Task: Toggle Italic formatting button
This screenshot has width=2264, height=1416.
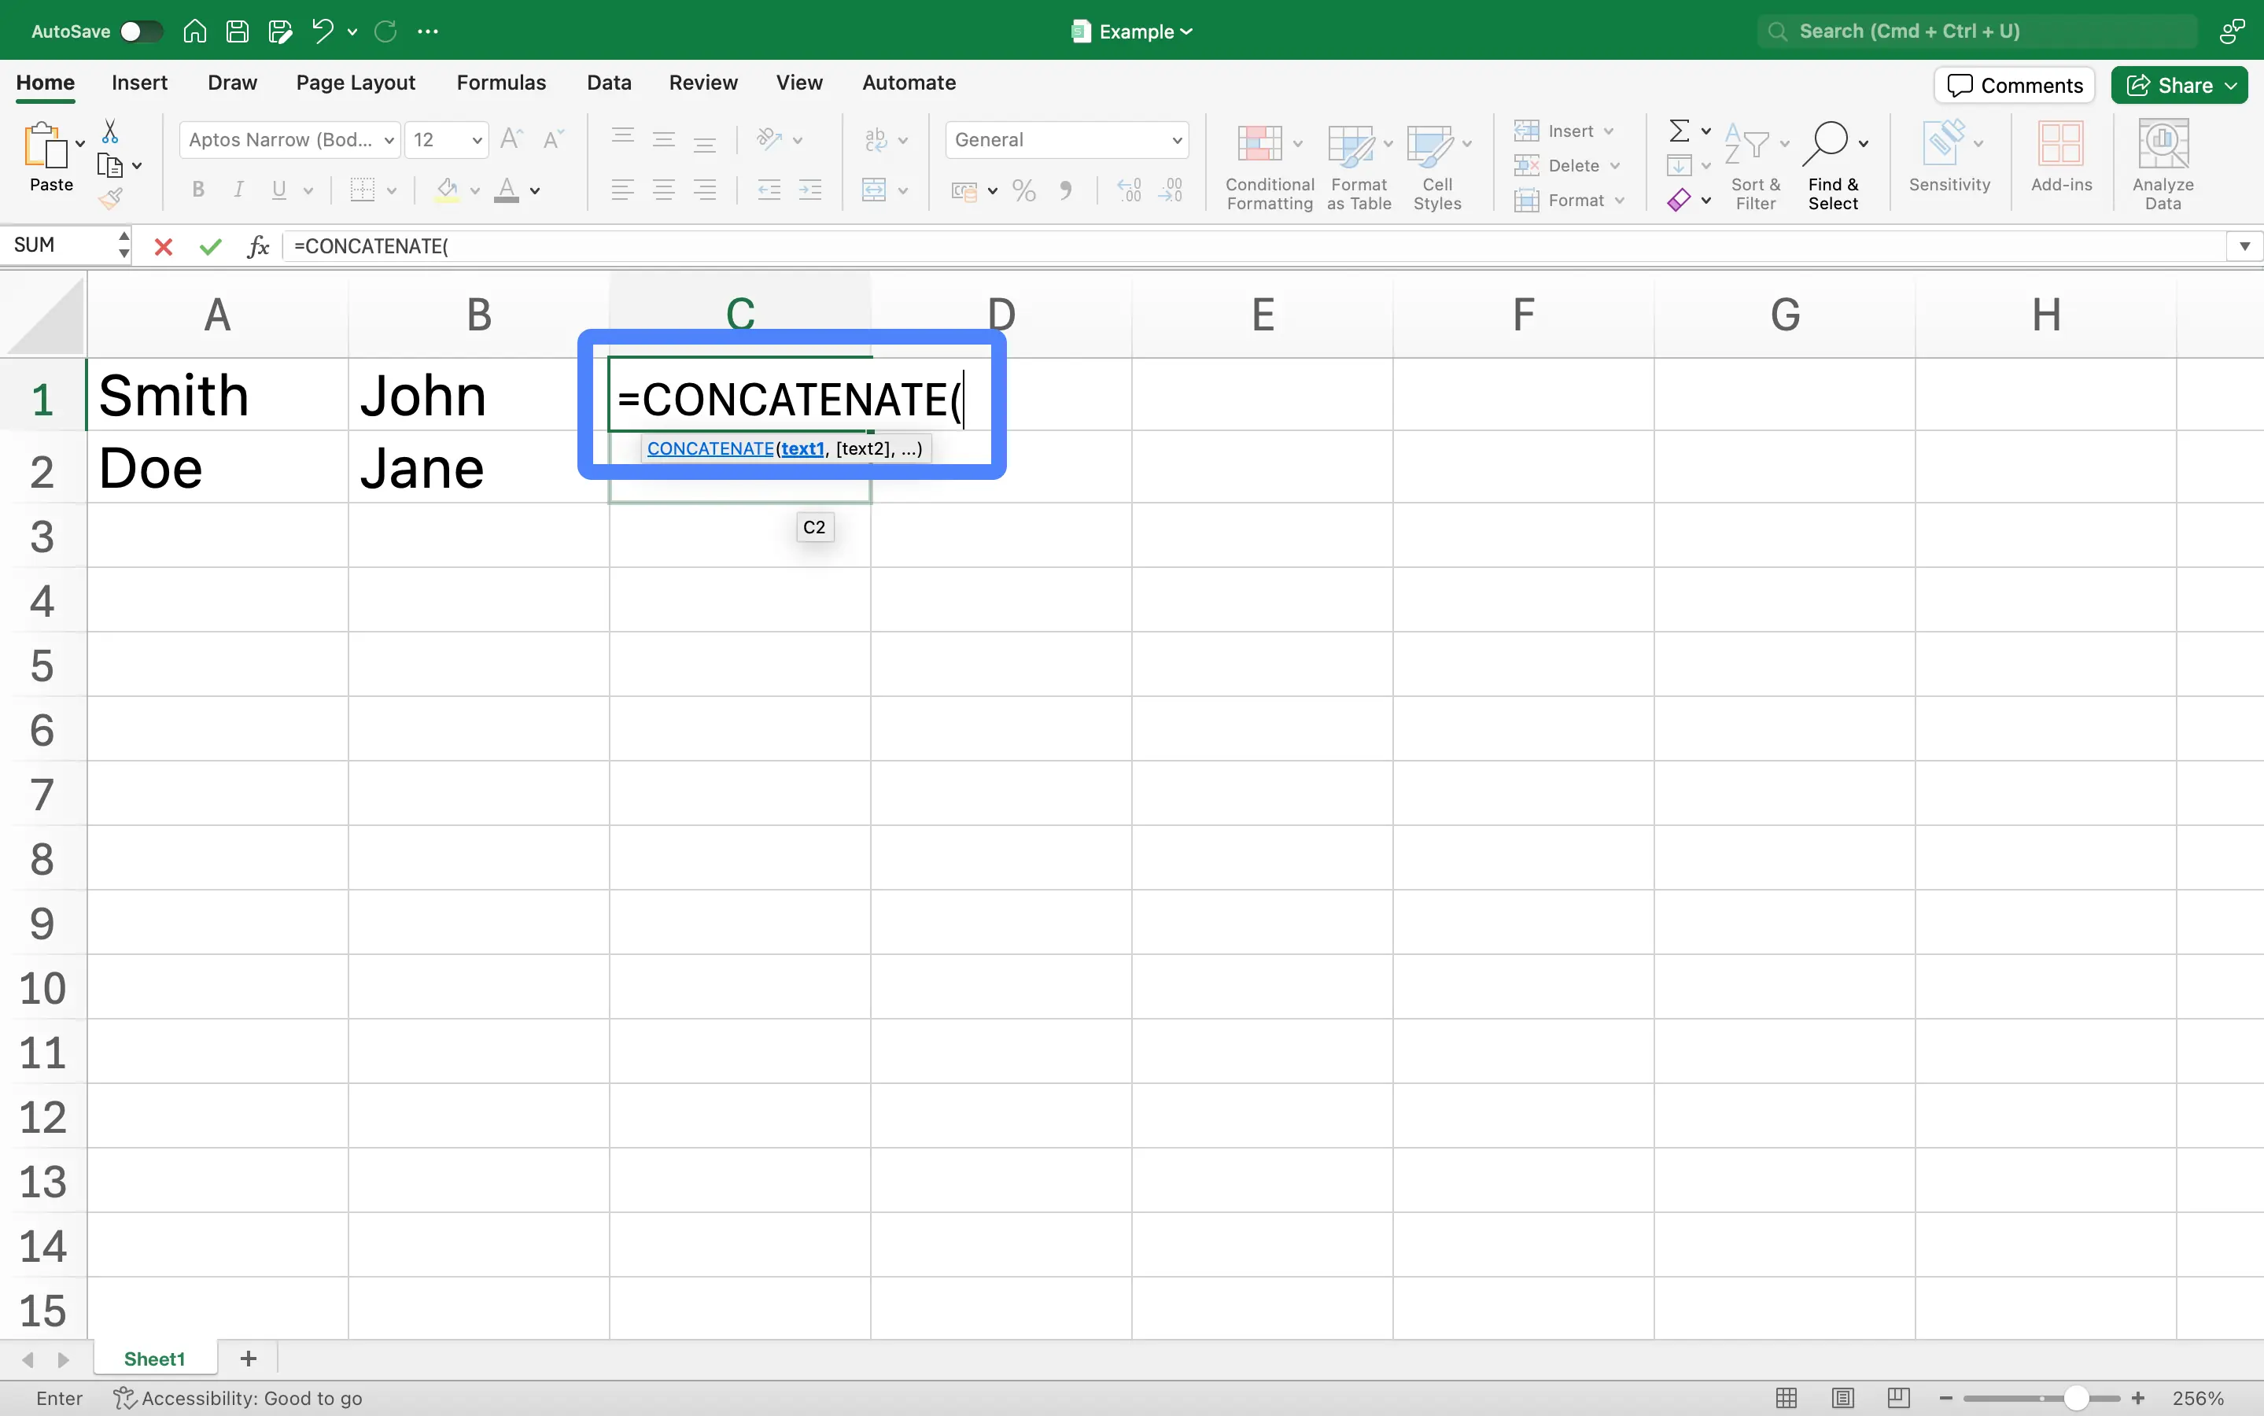Action: pyautogui.click(x=238, y=191)
